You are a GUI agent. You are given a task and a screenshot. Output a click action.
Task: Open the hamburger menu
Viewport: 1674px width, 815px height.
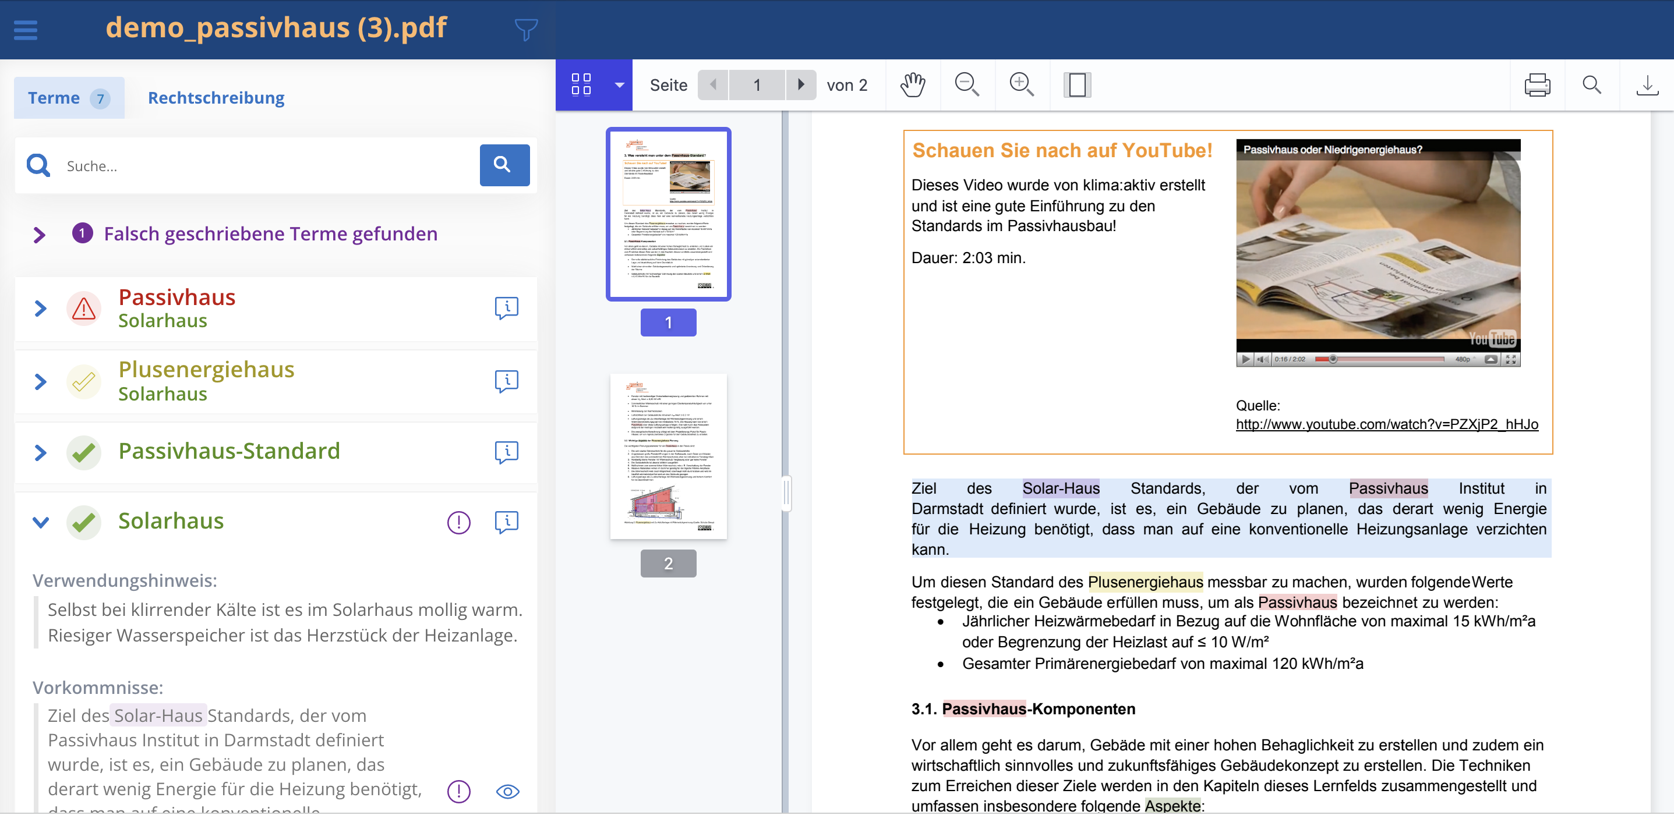pyautogui.click(x=26, y=30)
